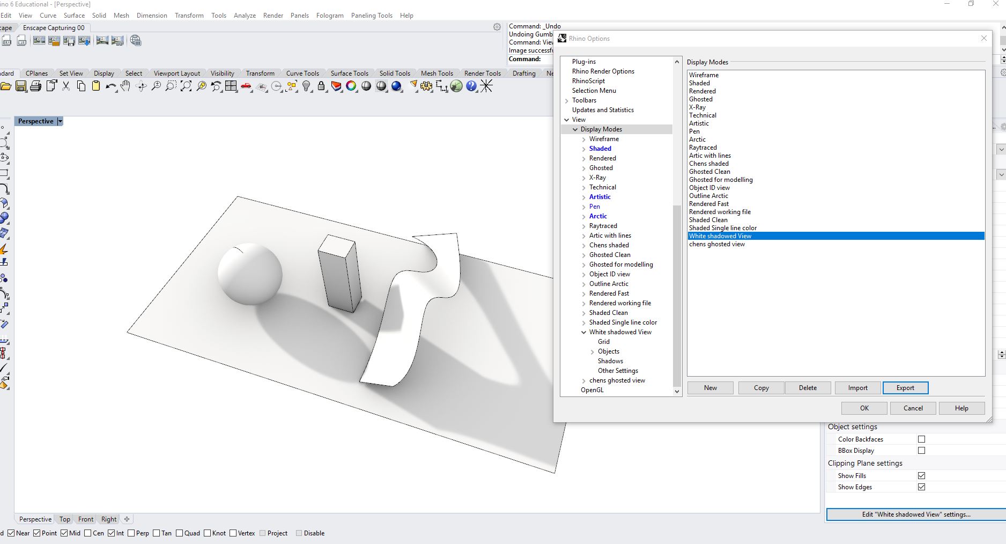Click the Export button
This screenshot has height=544, width=1006.
905,388
